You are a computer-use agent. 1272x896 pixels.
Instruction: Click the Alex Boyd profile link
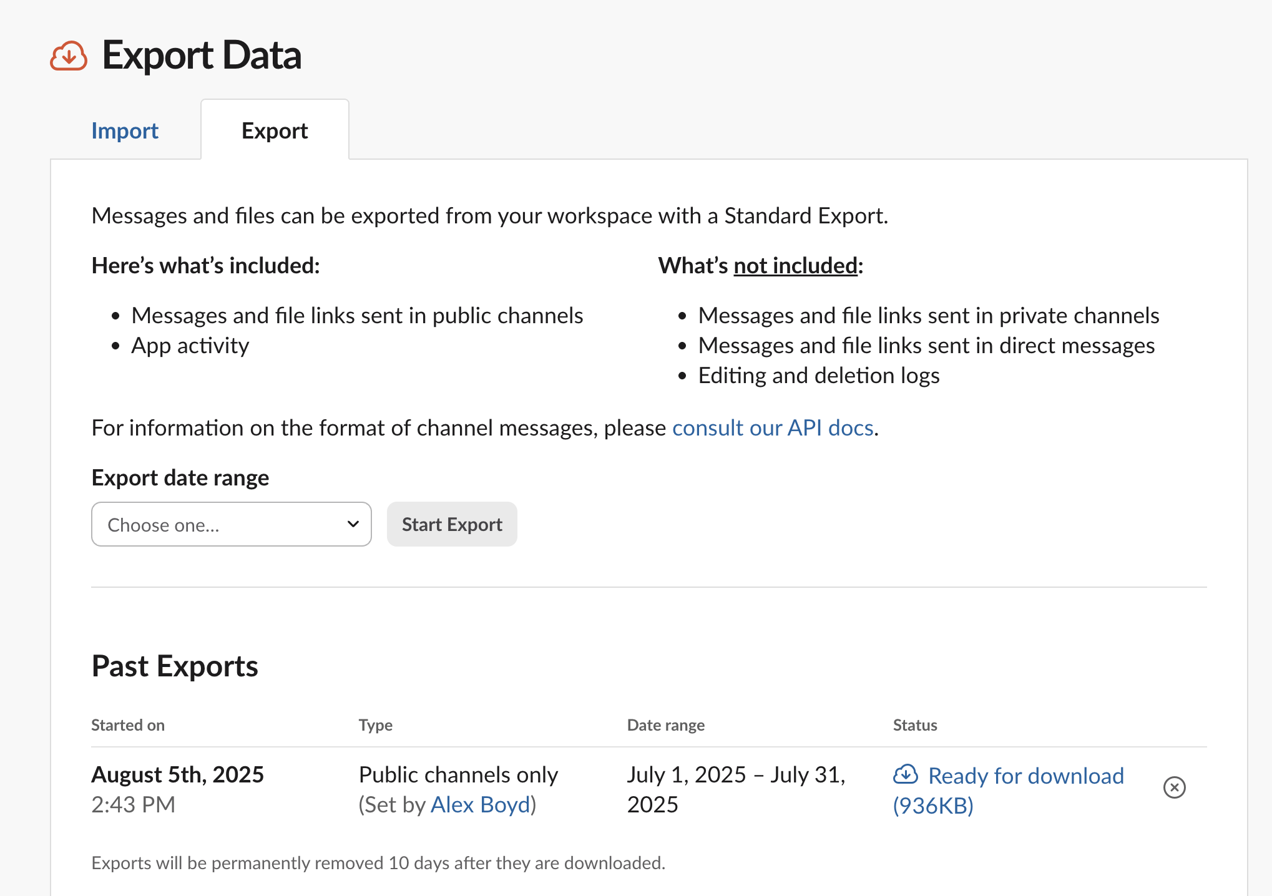tap(480, 805)
